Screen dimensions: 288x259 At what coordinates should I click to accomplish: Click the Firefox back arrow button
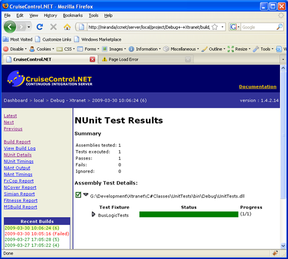pyautogui.click(x=10, y=27)
